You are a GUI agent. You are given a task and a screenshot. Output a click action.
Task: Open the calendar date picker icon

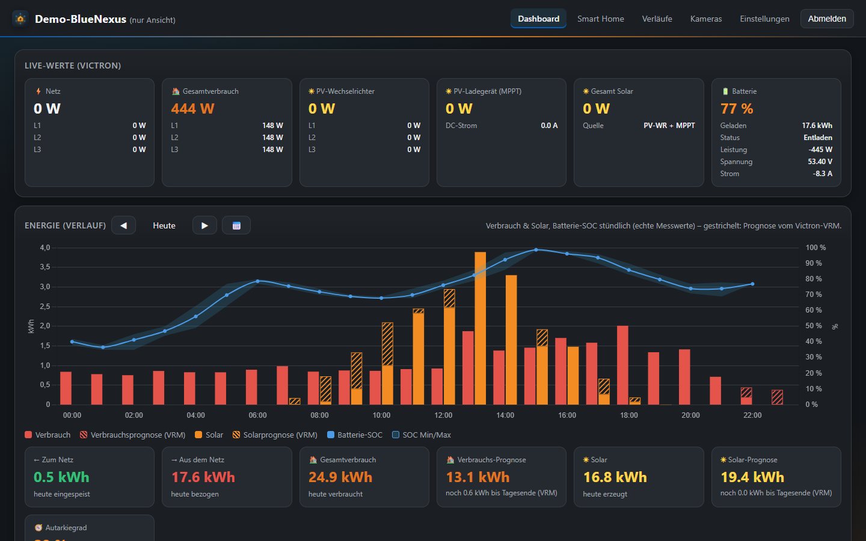(x=236, y=225)
